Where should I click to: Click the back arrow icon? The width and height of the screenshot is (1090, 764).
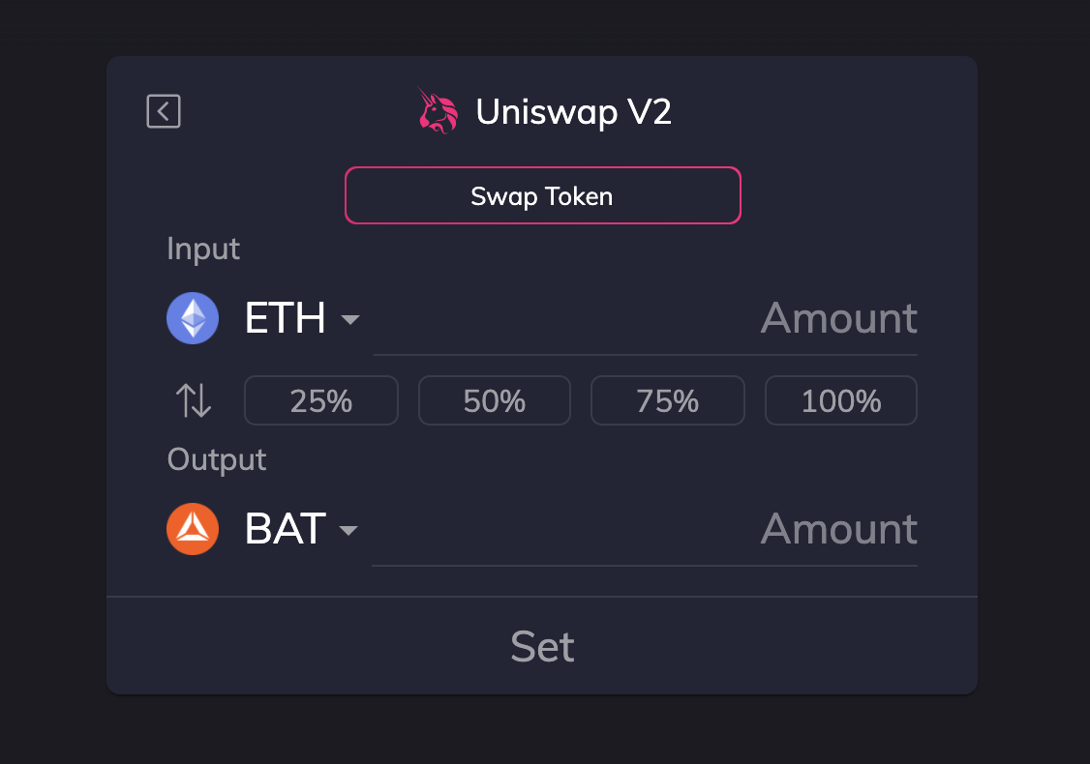[164, 111]
